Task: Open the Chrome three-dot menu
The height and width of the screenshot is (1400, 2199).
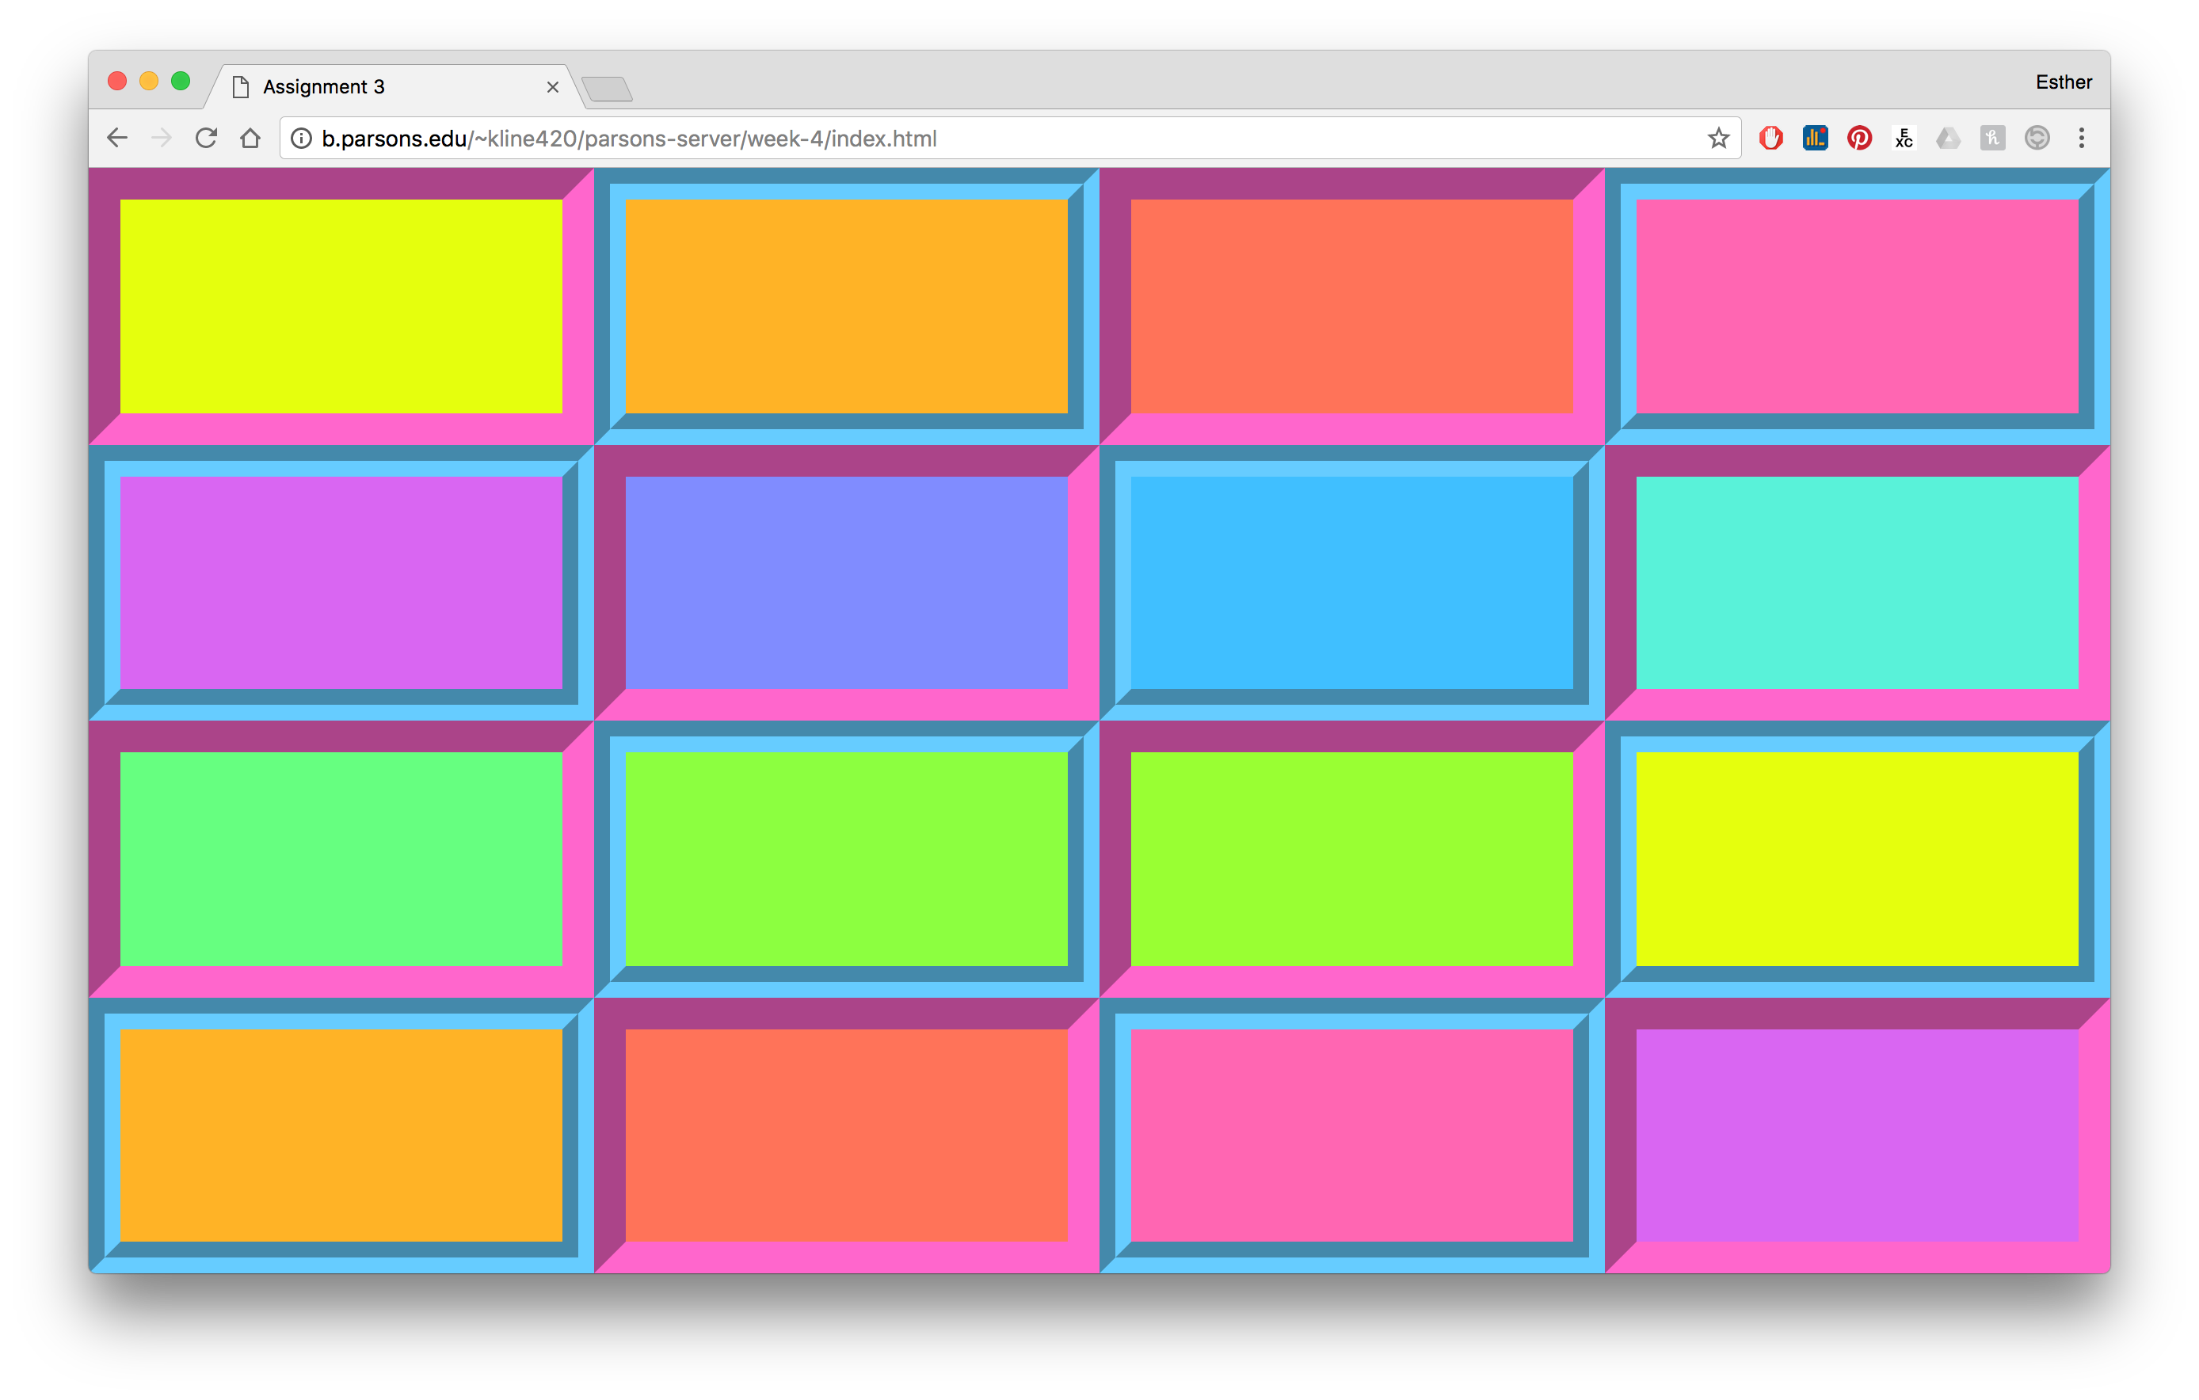Action: tap(2081, 138)
